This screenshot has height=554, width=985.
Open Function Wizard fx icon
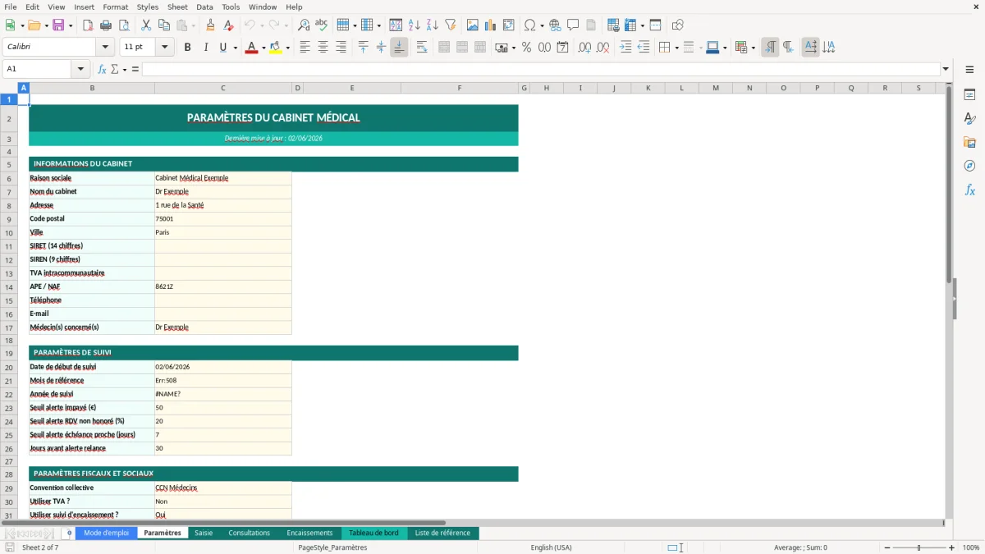coord(102,69)
